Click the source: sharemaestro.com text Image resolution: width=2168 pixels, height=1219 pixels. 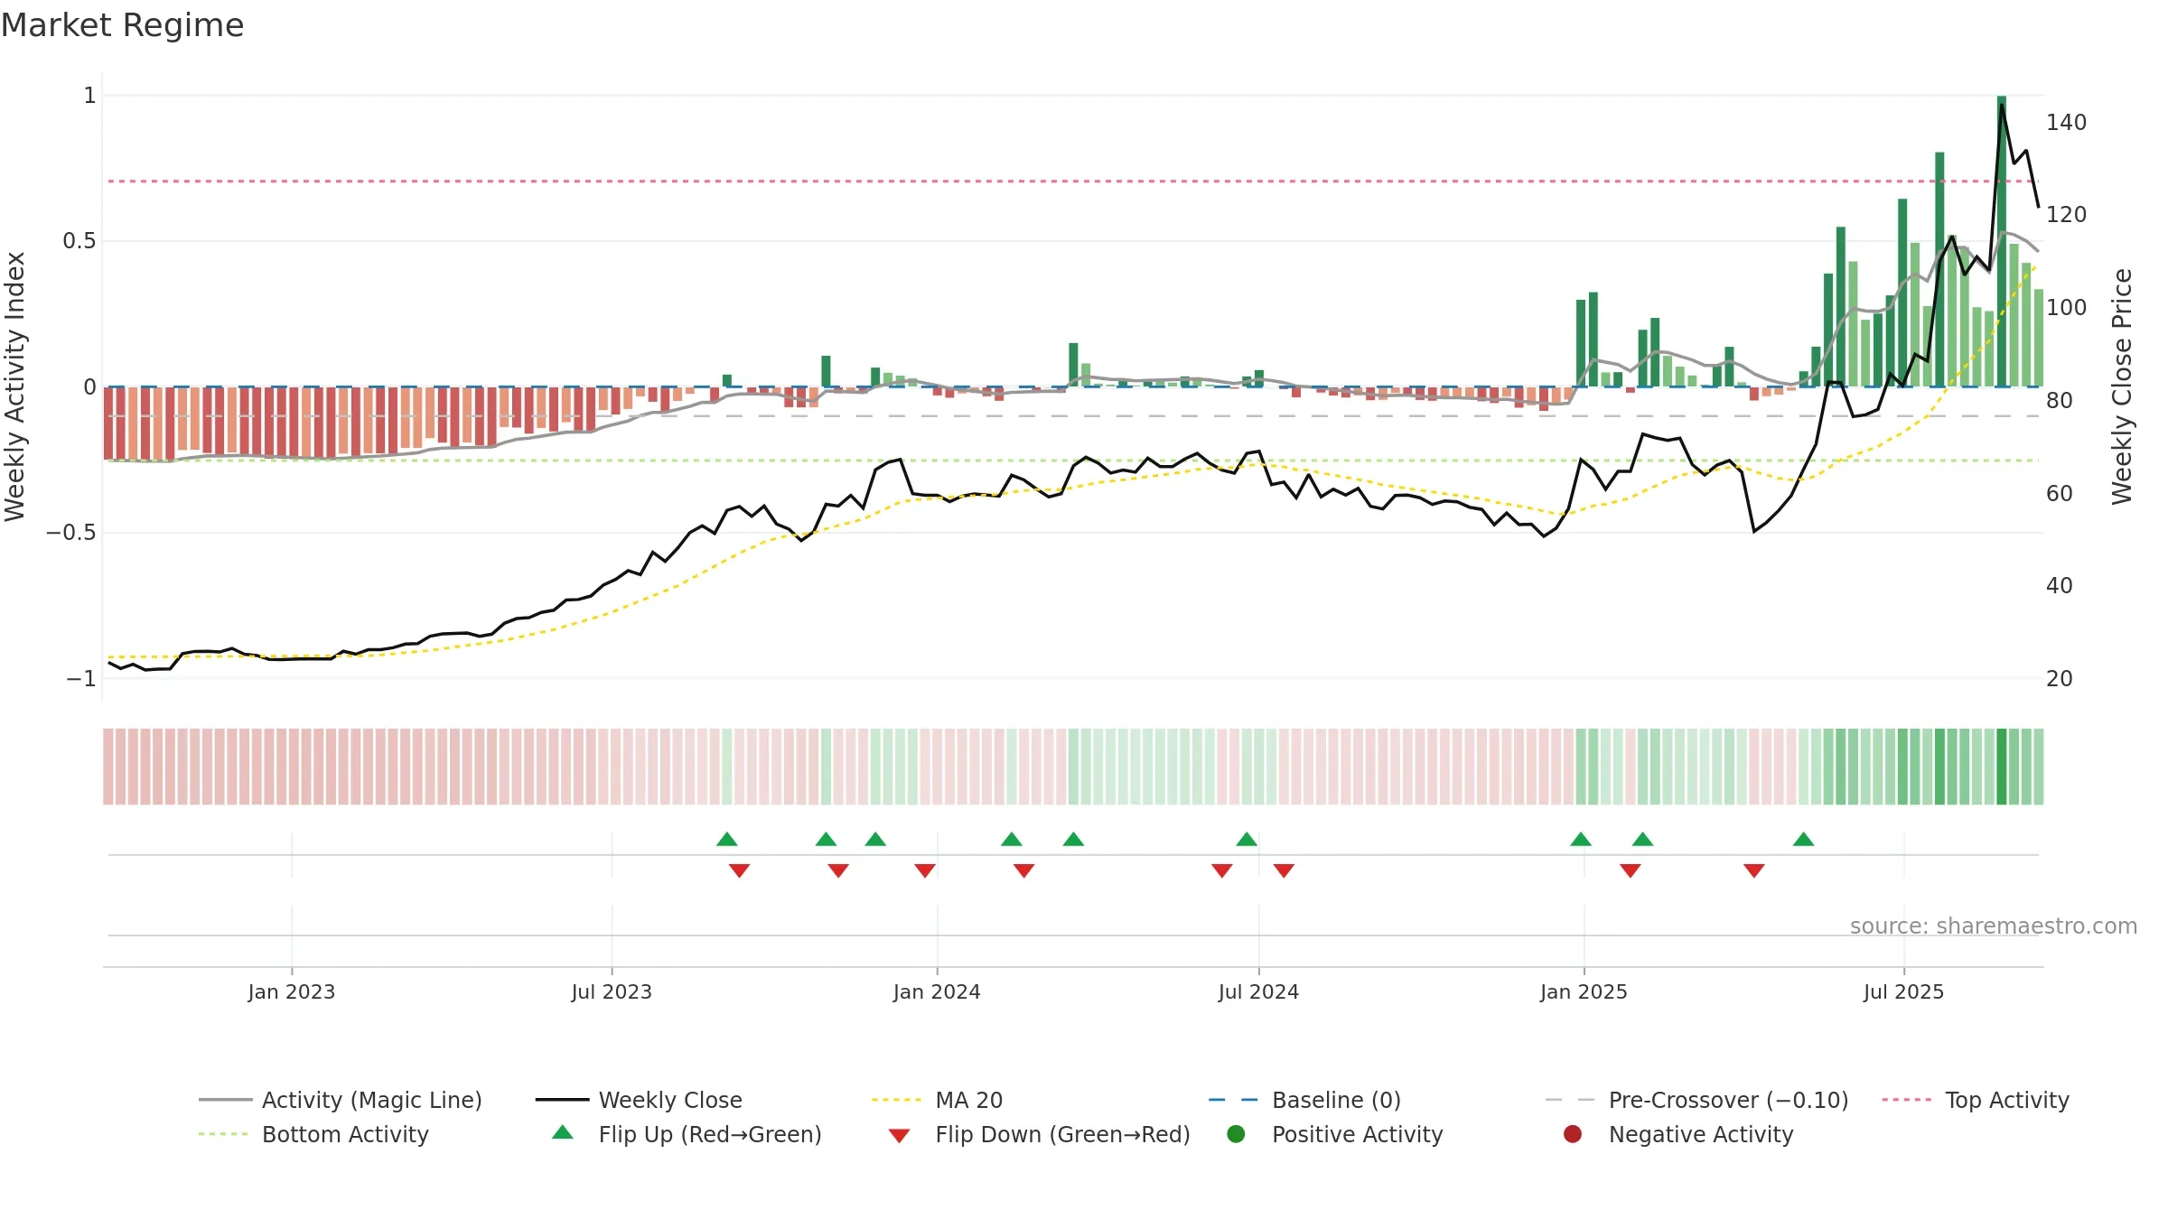pyautogui.click(x=1994, y=926)
